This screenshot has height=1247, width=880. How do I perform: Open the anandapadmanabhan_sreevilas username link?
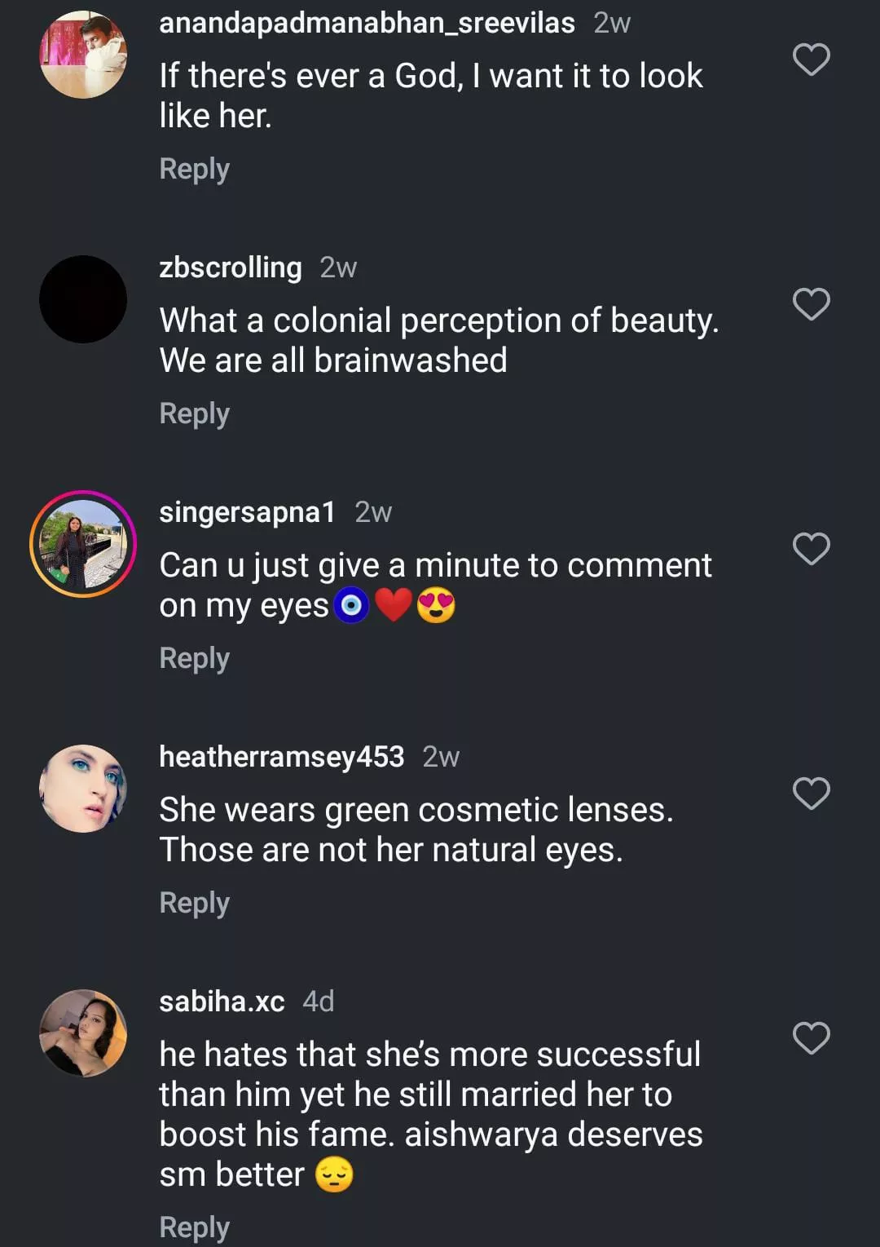pos(367,23)
